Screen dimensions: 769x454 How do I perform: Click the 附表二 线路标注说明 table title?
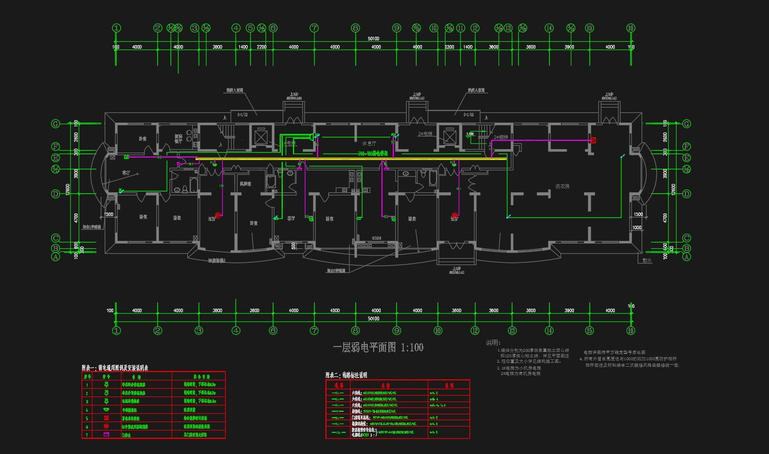pos(346,375)
